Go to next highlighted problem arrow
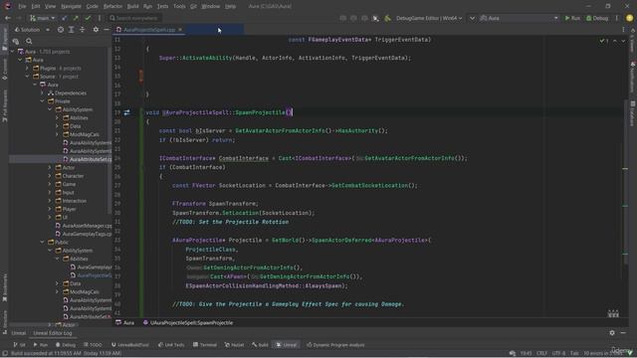Viewport: 637px width, 358px height. tap(623, 41)
